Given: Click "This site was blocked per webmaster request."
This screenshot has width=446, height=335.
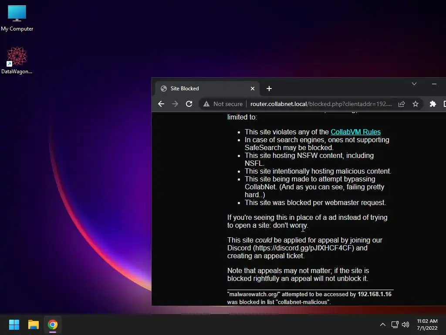Looking at the screenshot, I should (x=315, y=202).
